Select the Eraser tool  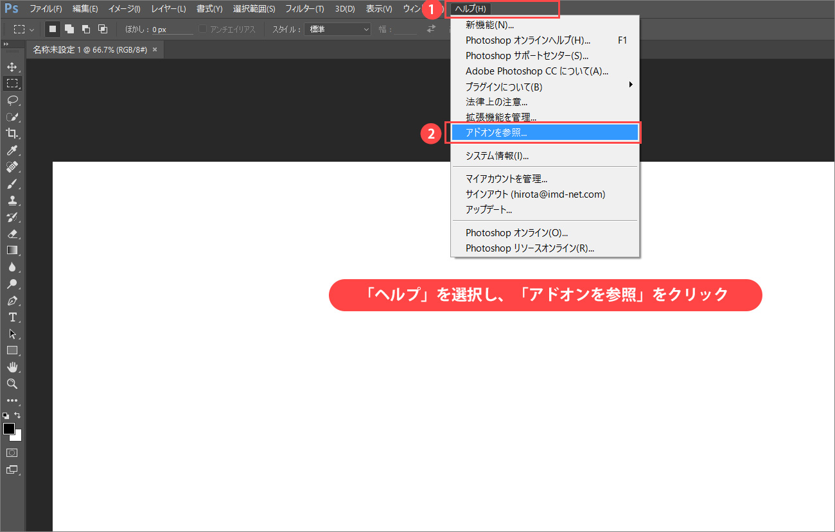[x=12, y=234]
